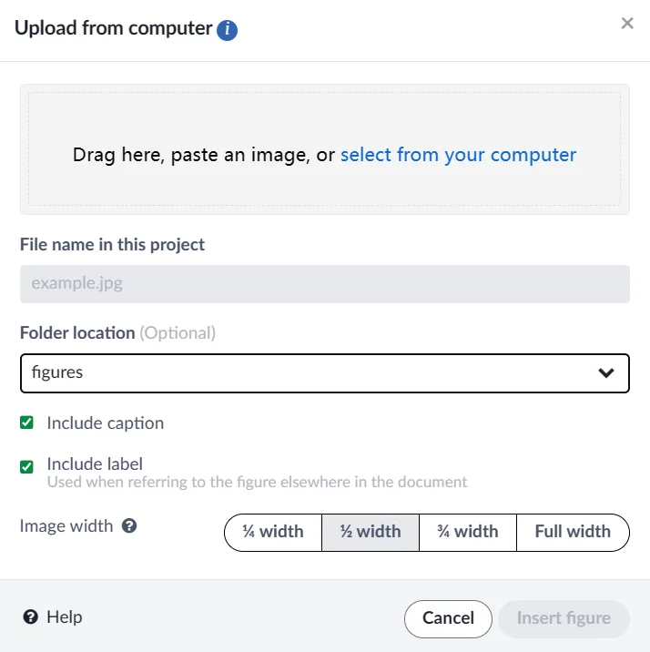Screen dimensions: 650x652
Task: Click the info icon beside Upload from computer
Action: pyautogui.click(x=228, y=30)
